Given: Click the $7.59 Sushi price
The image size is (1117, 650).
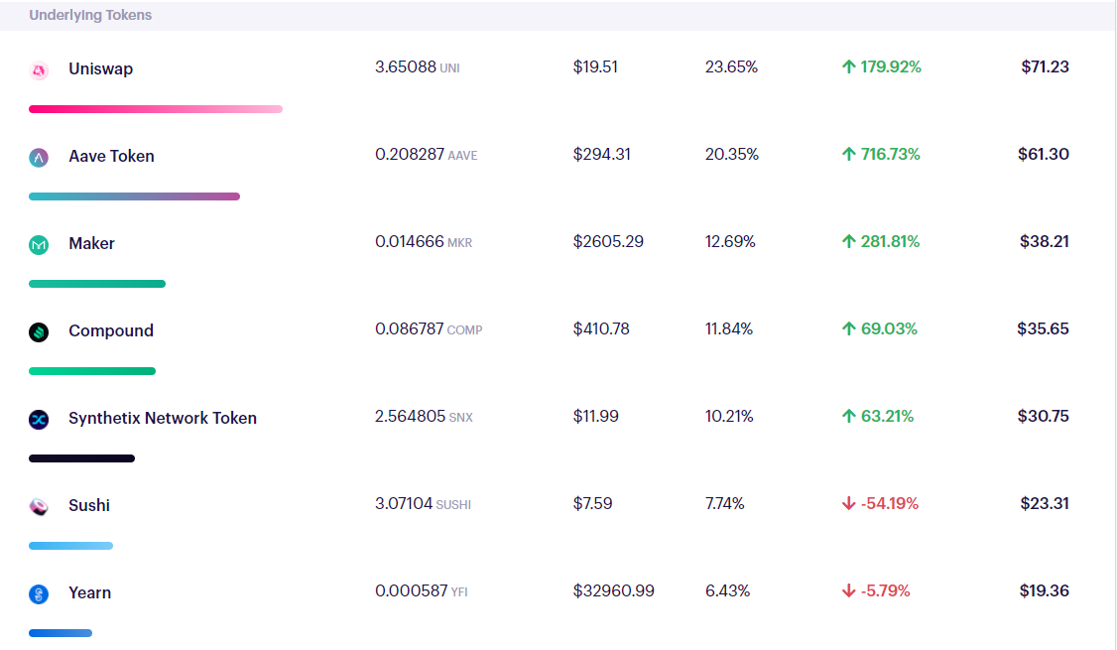Looking at the screenshot, I should 592,504.
